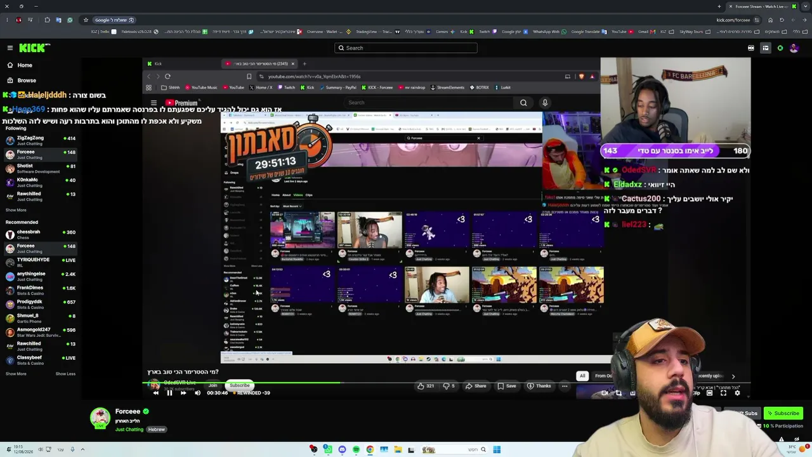
Task: Open the browser three-dot menu
Action: pos(7,20)
